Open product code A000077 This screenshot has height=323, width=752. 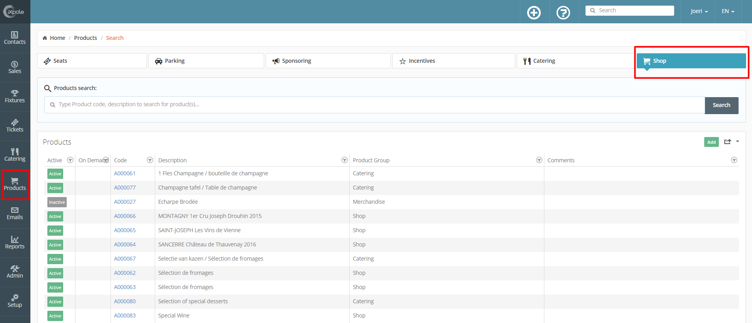[125, 188]
